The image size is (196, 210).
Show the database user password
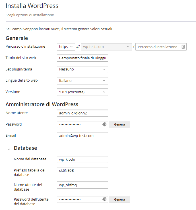click(104, 199)
